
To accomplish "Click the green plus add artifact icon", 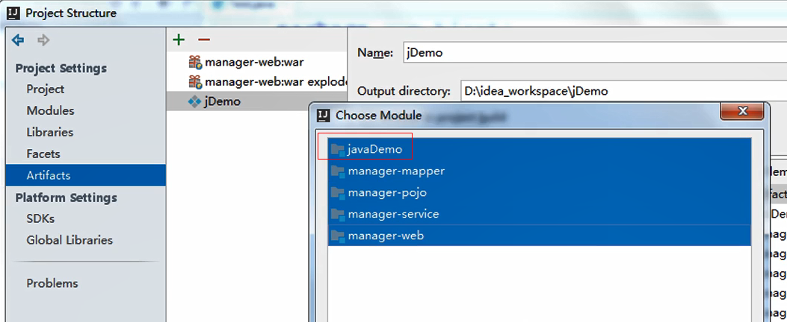I will coord(178,40).
